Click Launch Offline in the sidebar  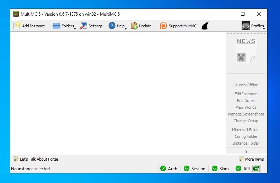(x=246, y=85)
